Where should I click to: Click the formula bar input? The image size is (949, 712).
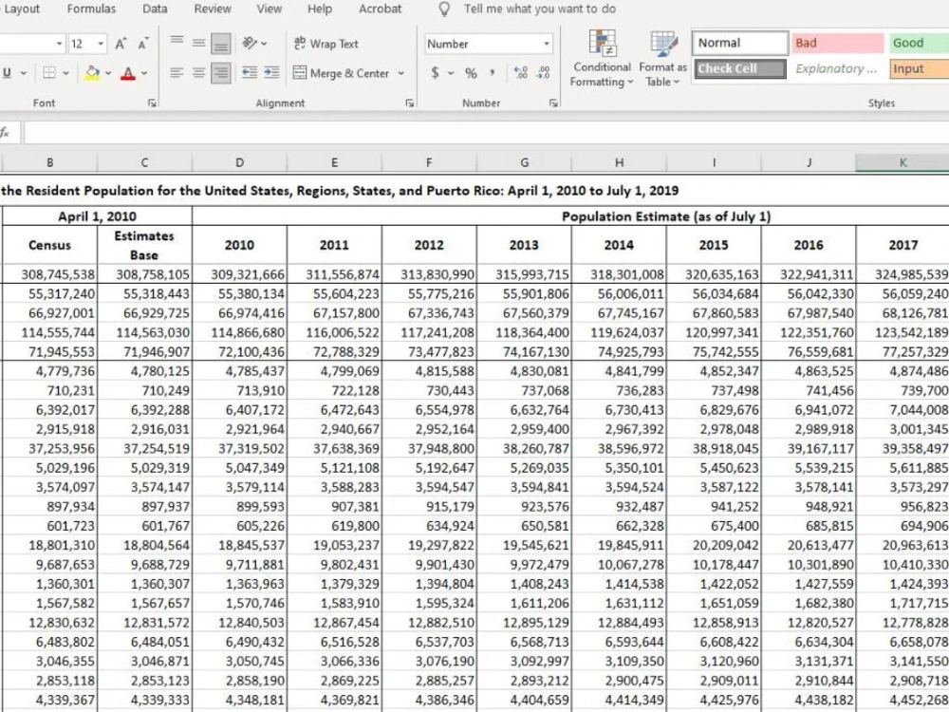pos(486,133)
